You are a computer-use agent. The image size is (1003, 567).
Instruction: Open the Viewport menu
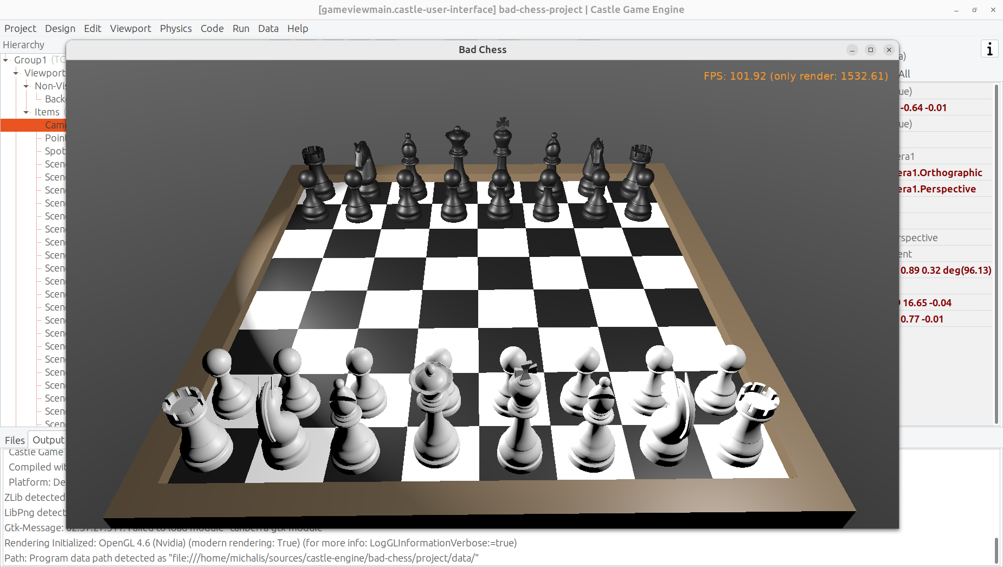[x=131, y=28]
